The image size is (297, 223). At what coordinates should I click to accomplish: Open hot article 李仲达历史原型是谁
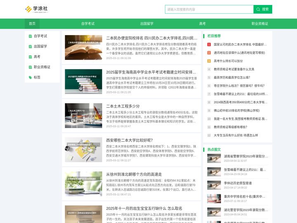point(238,183)
